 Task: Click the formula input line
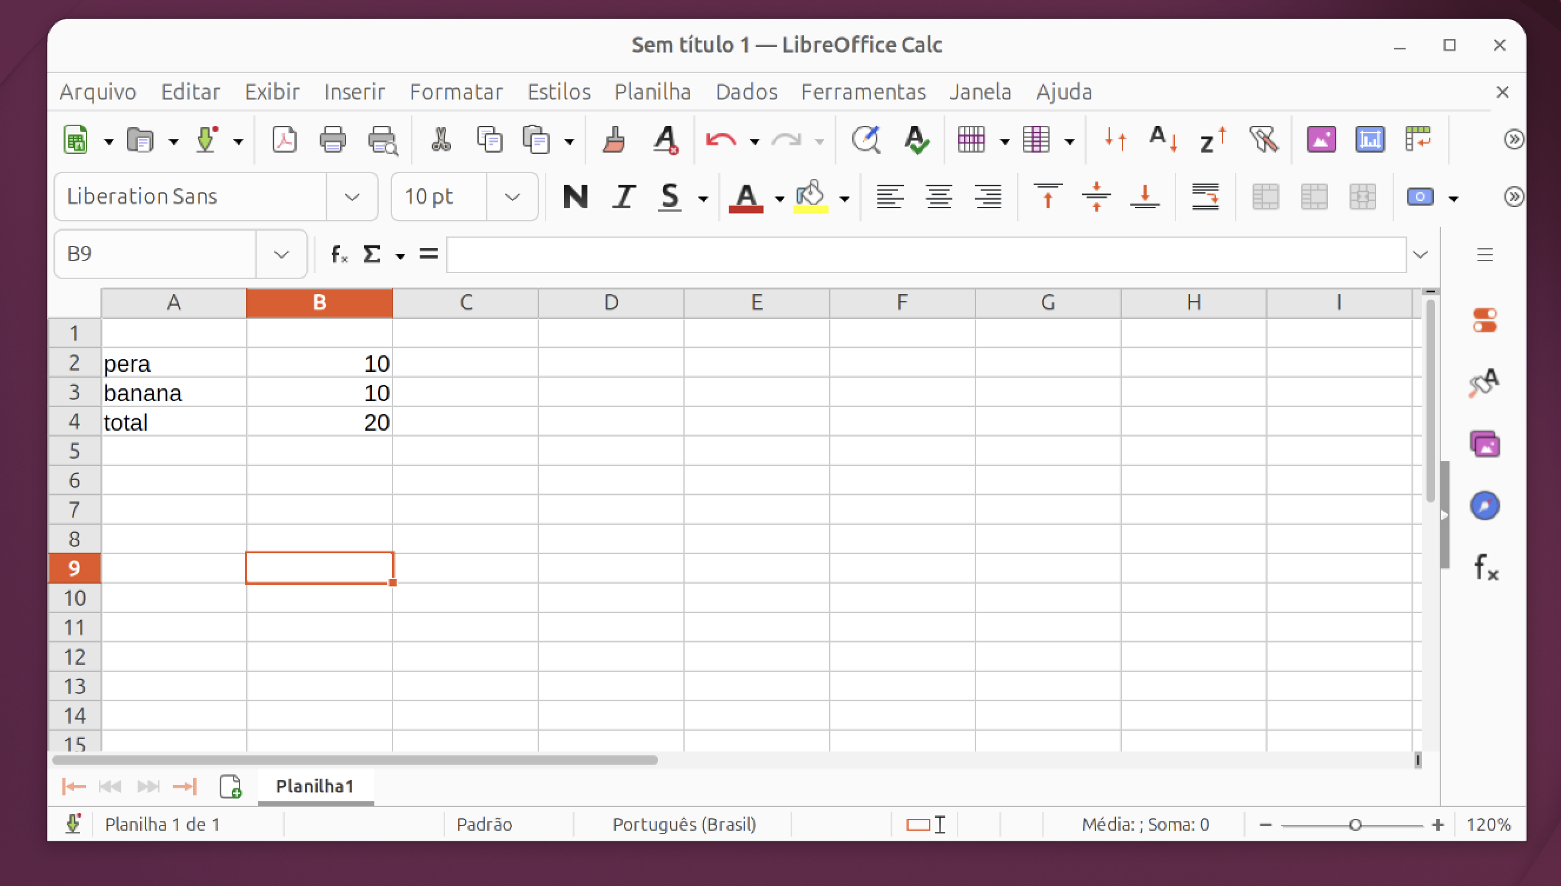click(x=926, y=254)
